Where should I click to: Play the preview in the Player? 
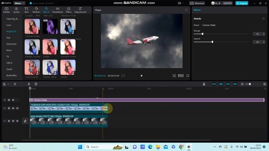tap(142, 75)
